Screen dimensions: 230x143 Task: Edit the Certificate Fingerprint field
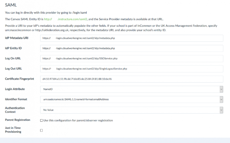(131, 79)
